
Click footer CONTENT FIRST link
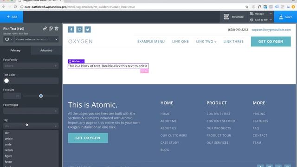(219, 114)
